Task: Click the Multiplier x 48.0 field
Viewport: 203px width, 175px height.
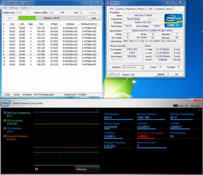Action: pos(132,53)
